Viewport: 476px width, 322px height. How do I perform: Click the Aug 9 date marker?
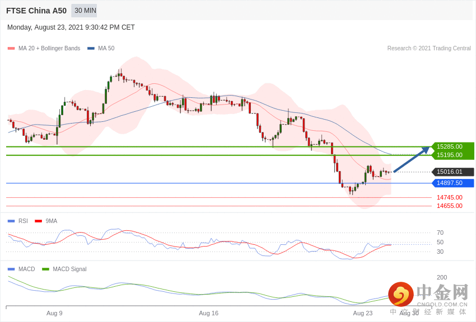click(54, 313)
